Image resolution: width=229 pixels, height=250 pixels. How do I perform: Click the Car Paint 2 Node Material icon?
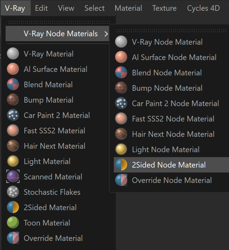[x=121, y=103]
